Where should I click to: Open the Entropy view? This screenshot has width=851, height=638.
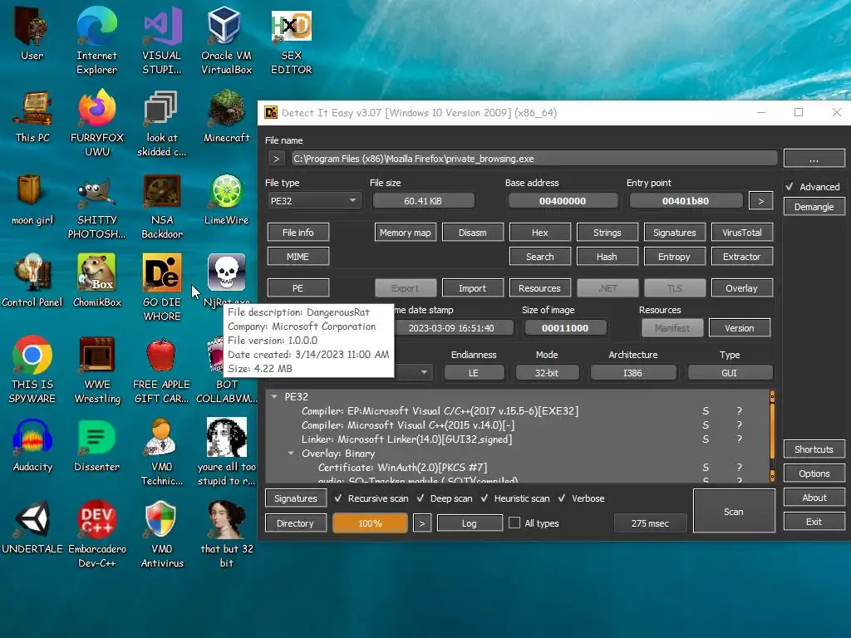[675, 257]
